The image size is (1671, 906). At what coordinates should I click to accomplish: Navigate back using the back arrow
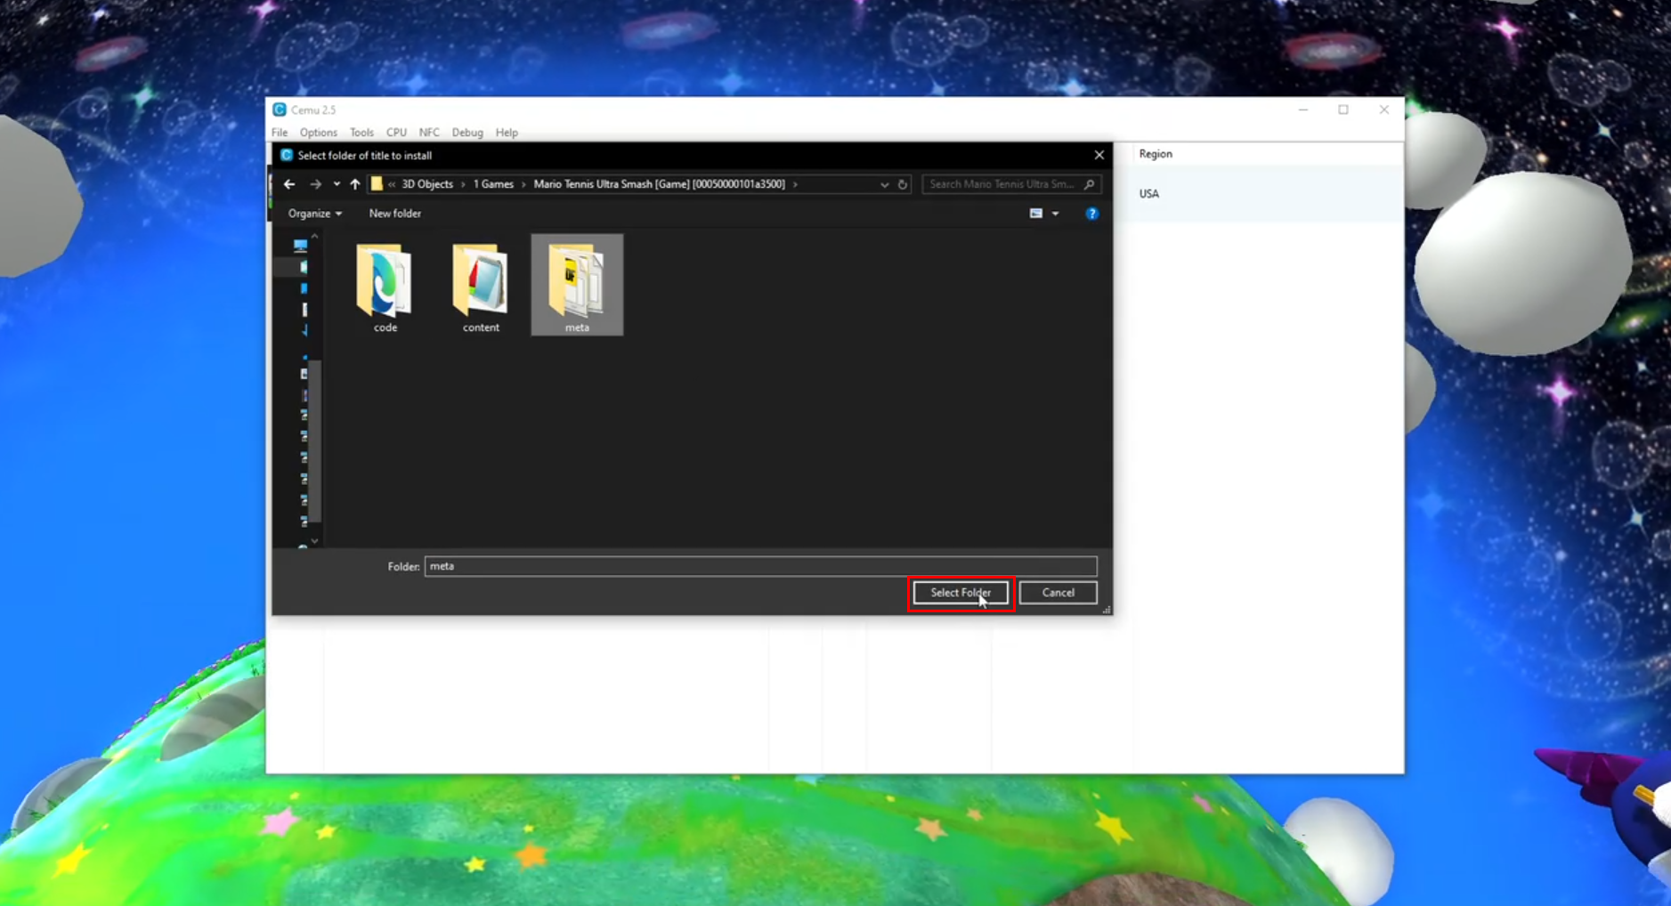(x=288, y=184)
